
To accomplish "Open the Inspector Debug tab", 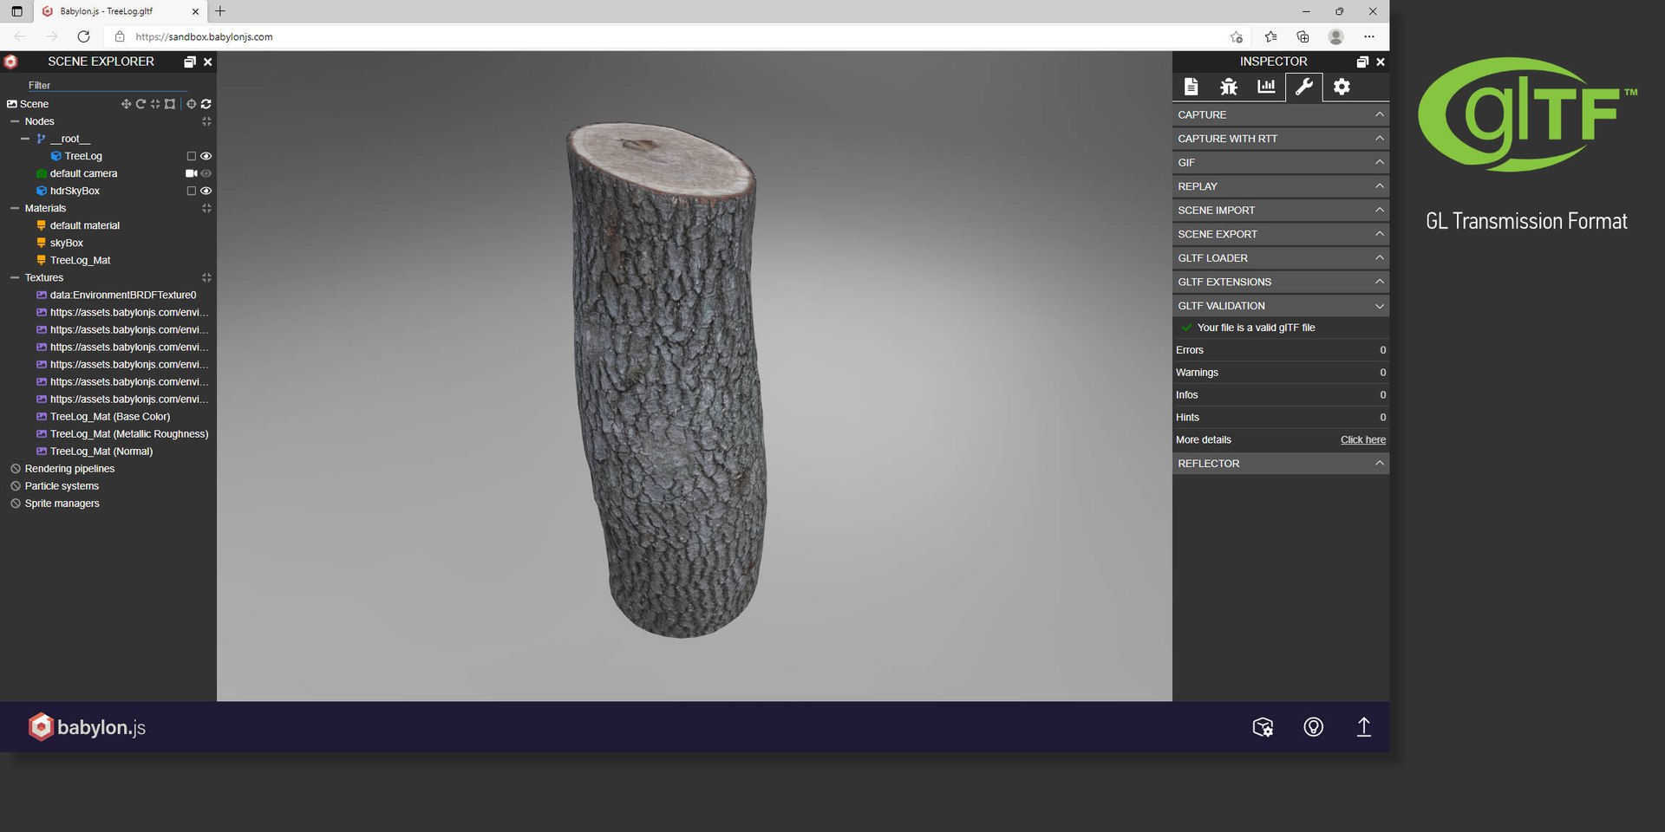I will pos(1229,87).
